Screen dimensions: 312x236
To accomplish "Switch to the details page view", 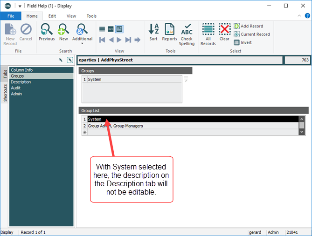I will click(x=119, y=29).
